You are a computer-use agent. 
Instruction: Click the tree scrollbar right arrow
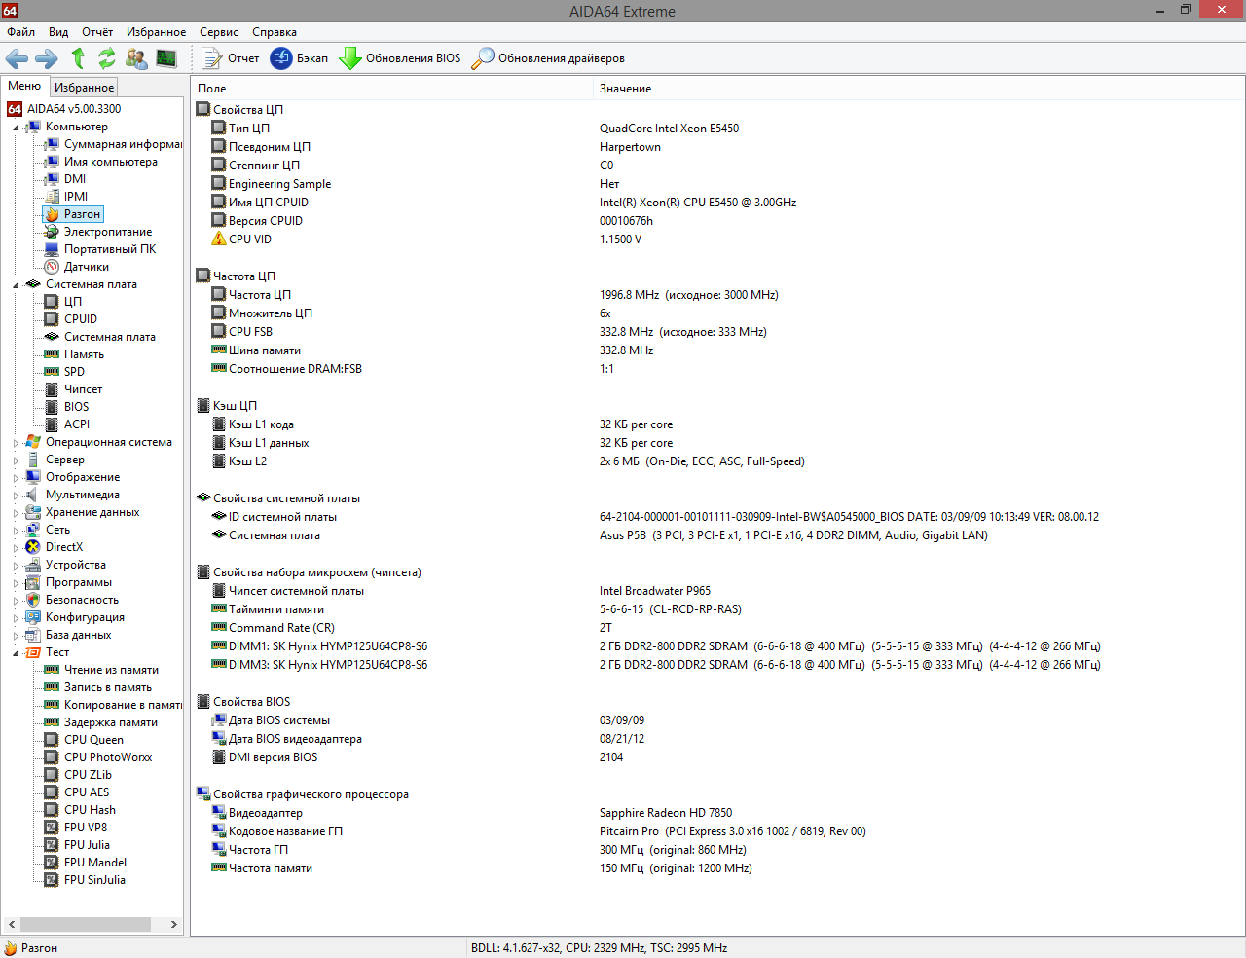[174, 925]
